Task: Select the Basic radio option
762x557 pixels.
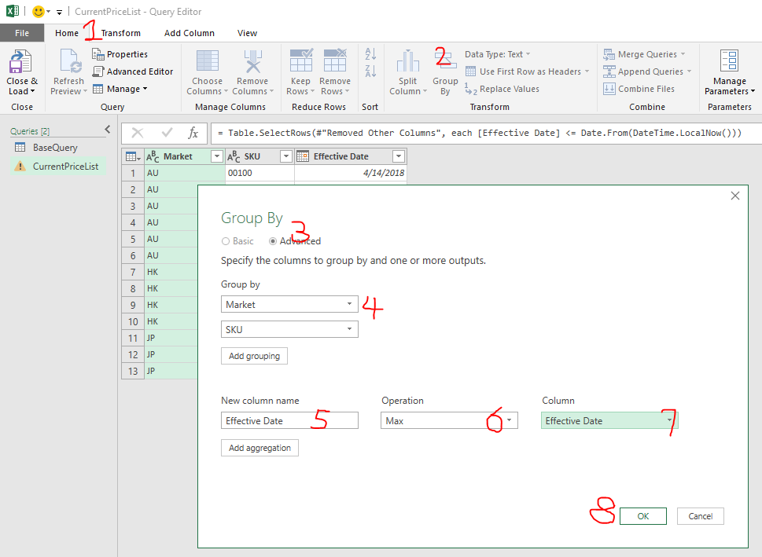Action: [226, 241]
